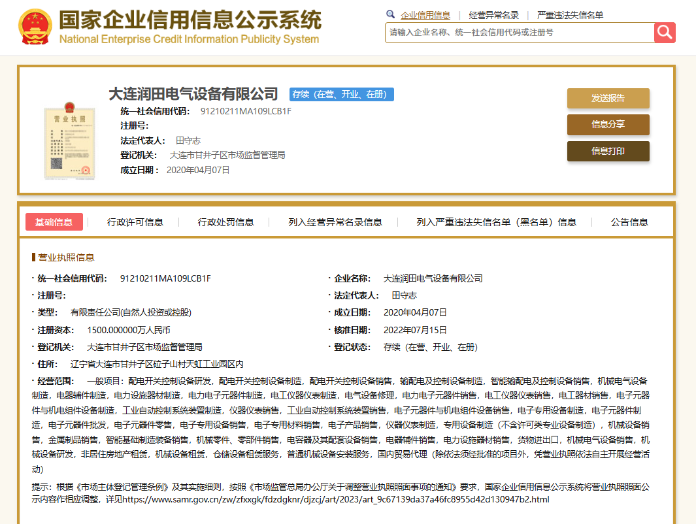Click the 信息分享 button
This screenshot has height=524, width=696.
(x=608, y=125)
